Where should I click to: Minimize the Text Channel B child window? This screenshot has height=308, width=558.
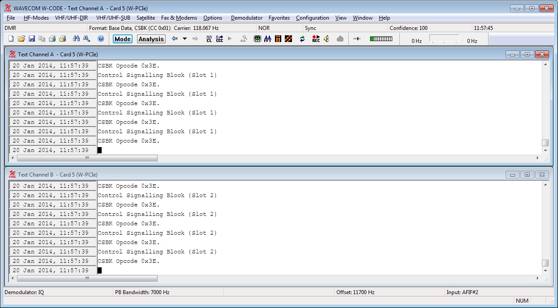coord(513,174)
